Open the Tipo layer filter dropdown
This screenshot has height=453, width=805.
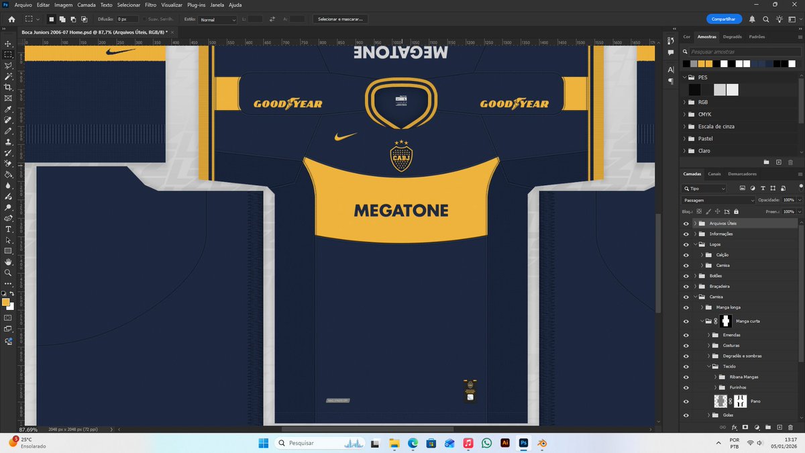coord(704,189)
